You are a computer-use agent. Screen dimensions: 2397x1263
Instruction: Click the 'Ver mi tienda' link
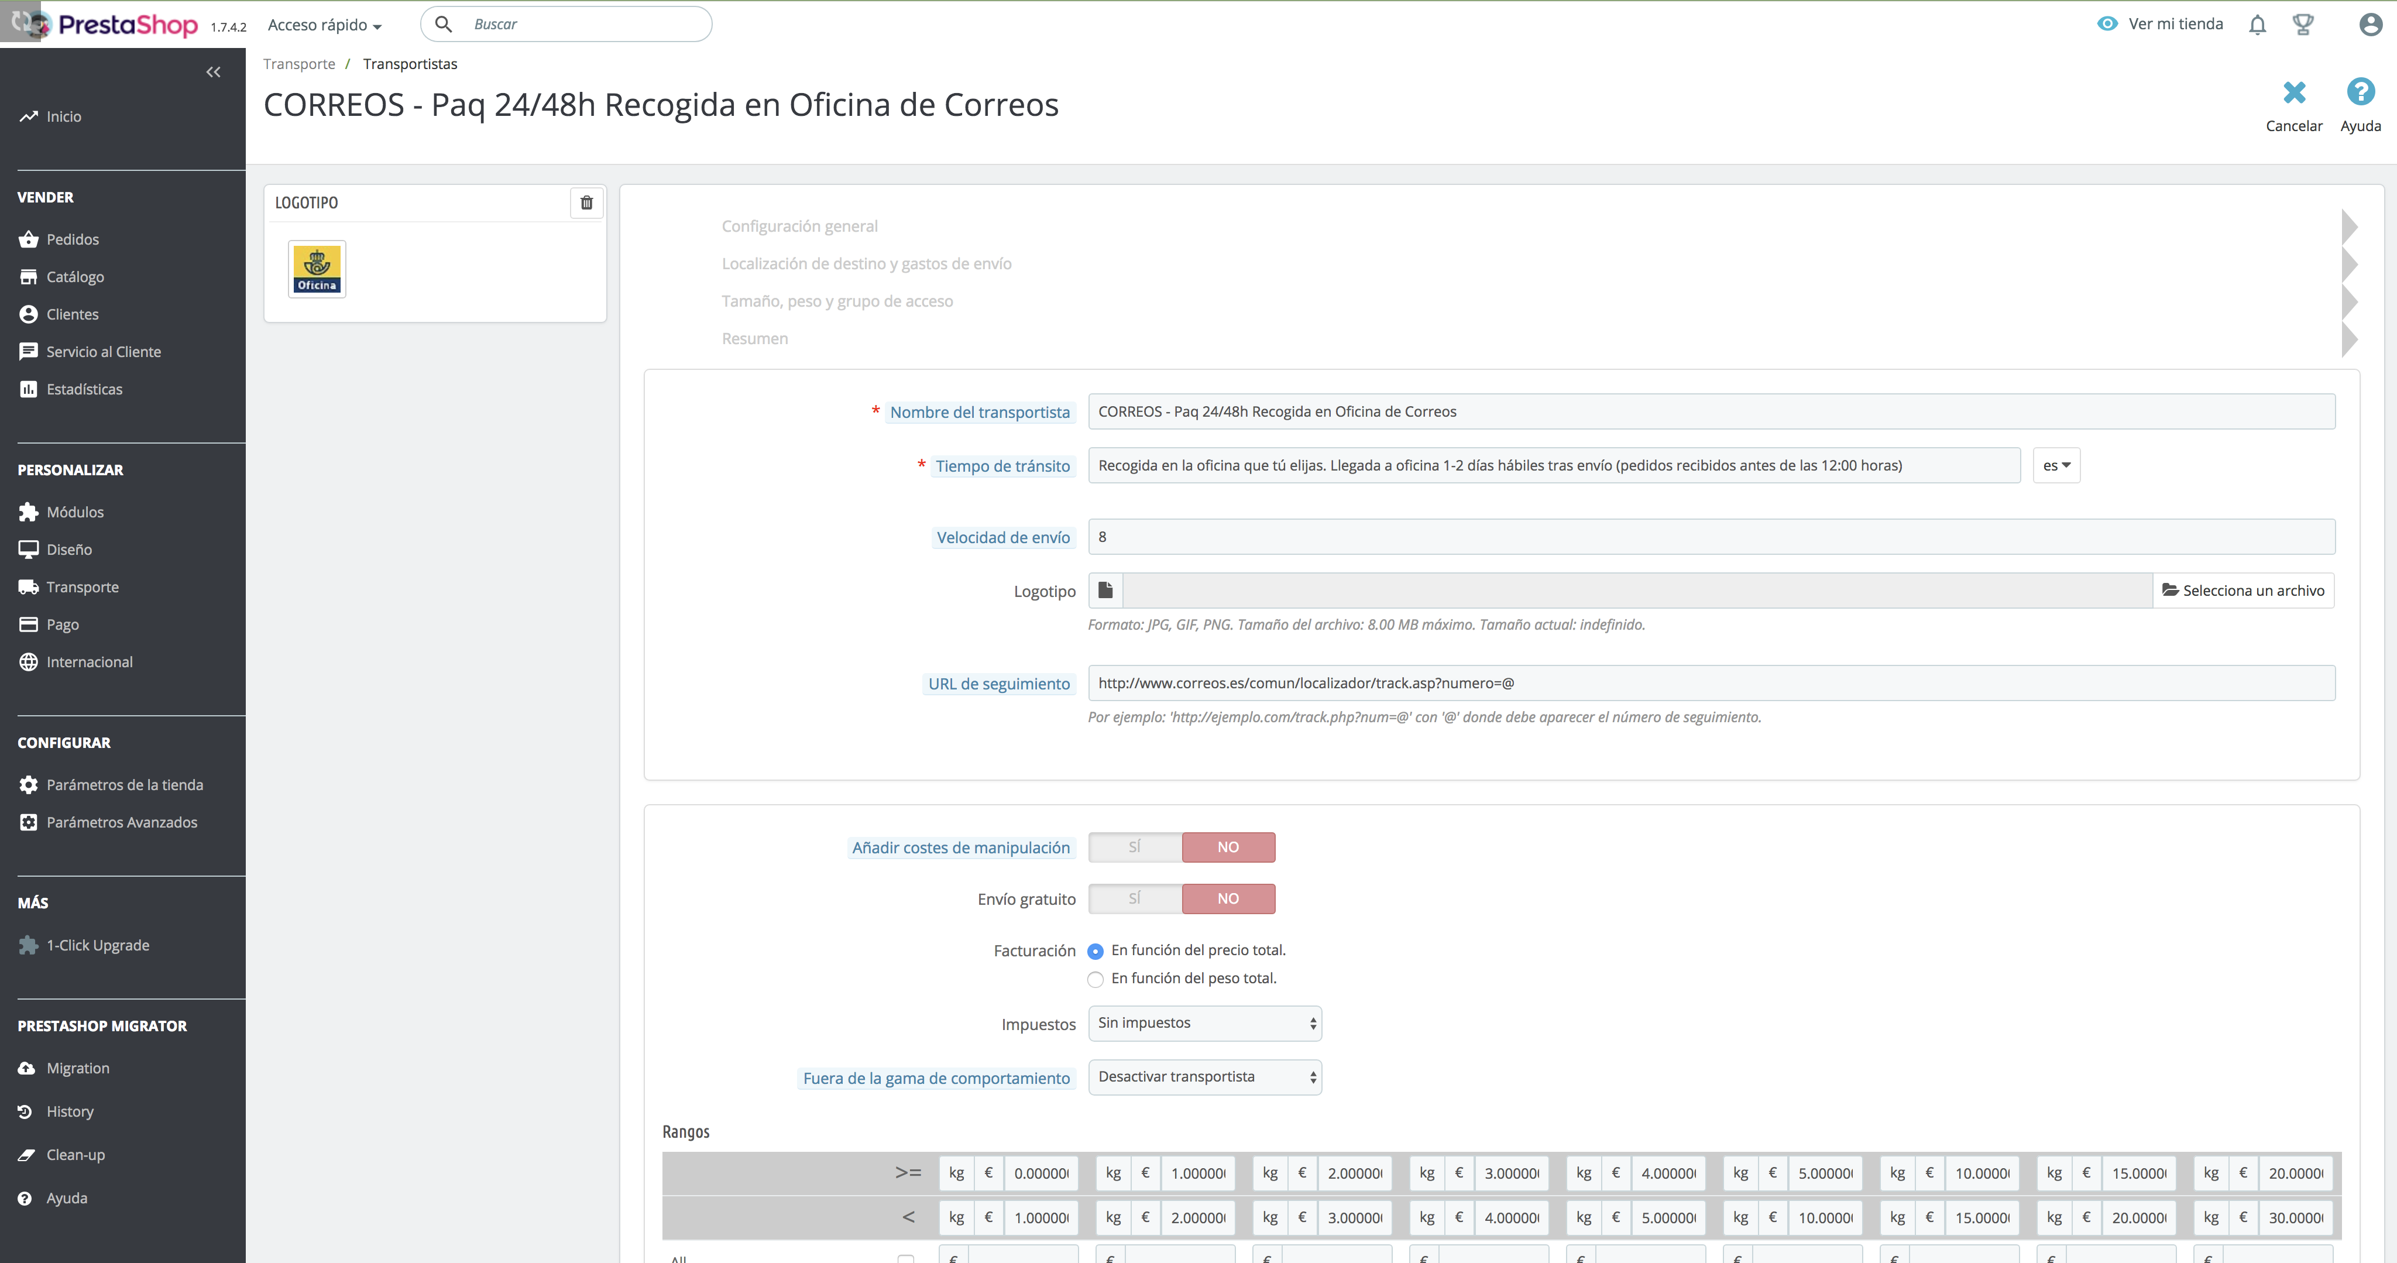tap(2175, 24)
